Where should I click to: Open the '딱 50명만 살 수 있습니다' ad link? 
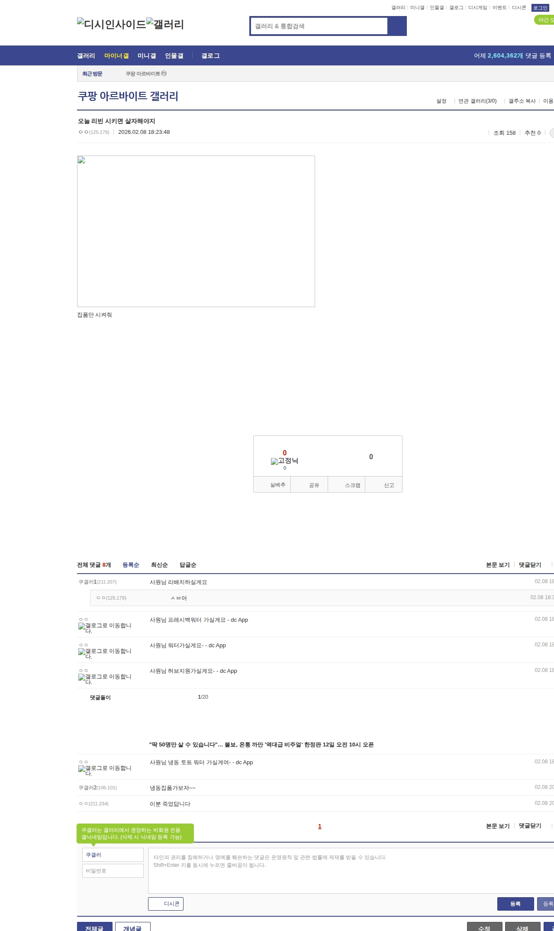261,745
